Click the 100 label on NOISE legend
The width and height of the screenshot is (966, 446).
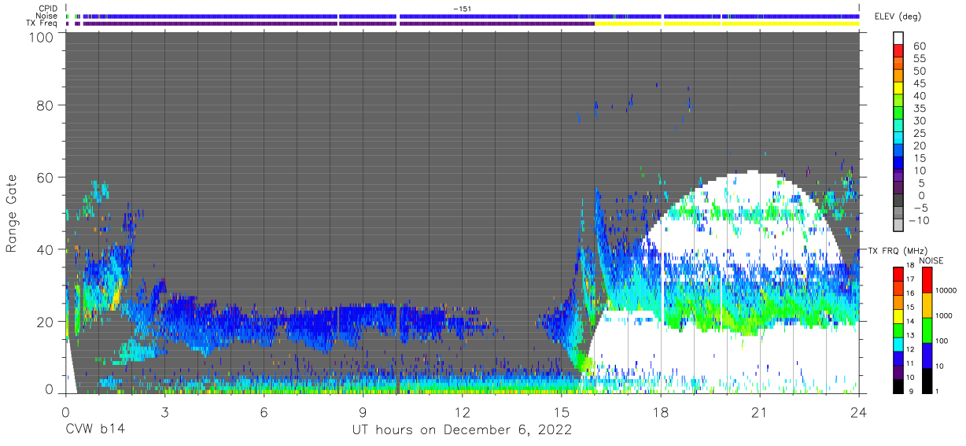pyautogui.click(x=941, y=341)
